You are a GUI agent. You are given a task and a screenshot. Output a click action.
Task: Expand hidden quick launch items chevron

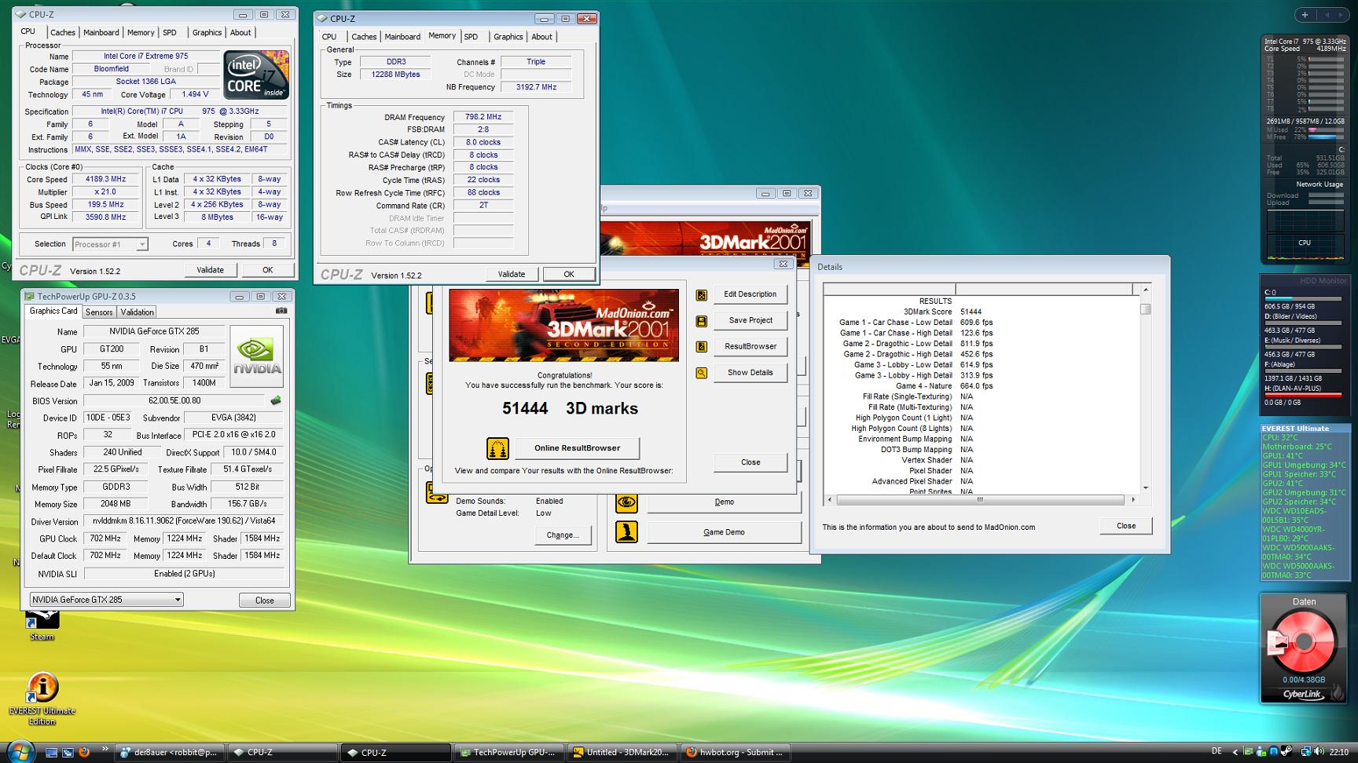tap(105, 750)
